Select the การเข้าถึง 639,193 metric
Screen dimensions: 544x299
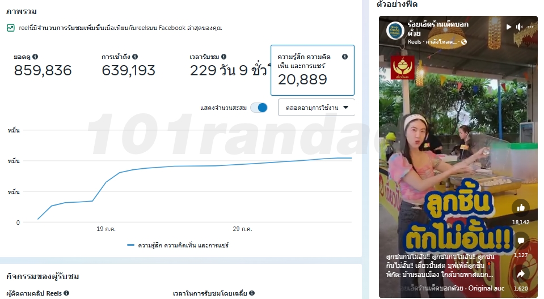[x=128, y=66]
